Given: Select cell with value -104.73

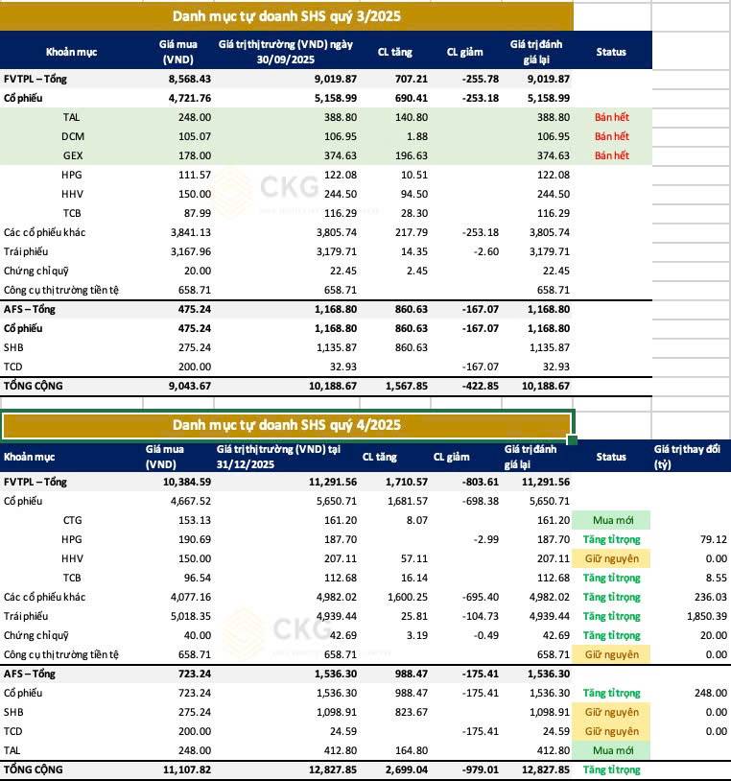Looking at the screenshot, I should (x=480, y=616).
